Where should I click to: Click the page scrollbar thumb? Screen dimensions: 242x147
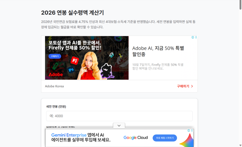pyautogui.click(x=240, y=5)
